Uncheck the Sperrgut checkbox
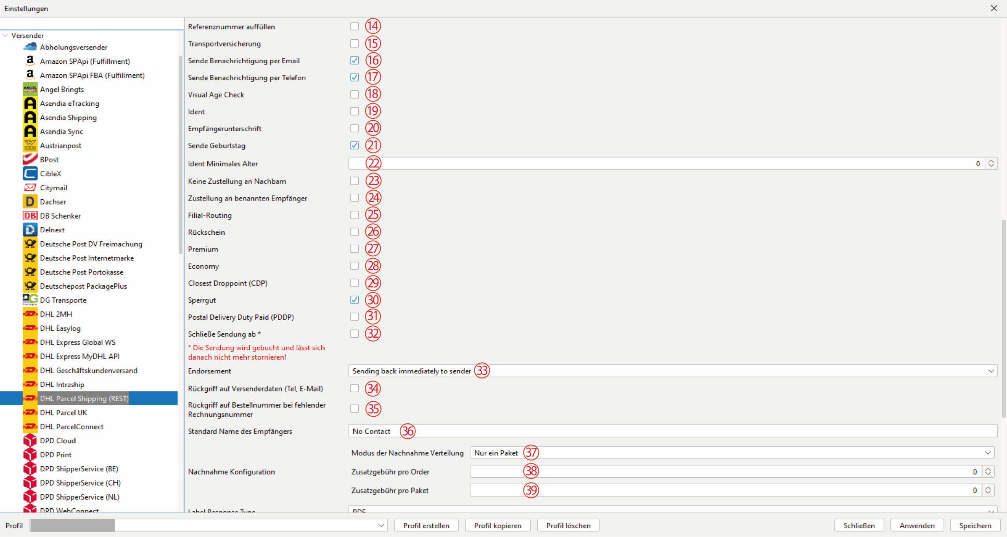The height and width of the screenshot is (537, 1007). pyautogui.click(x=354, y=300)
